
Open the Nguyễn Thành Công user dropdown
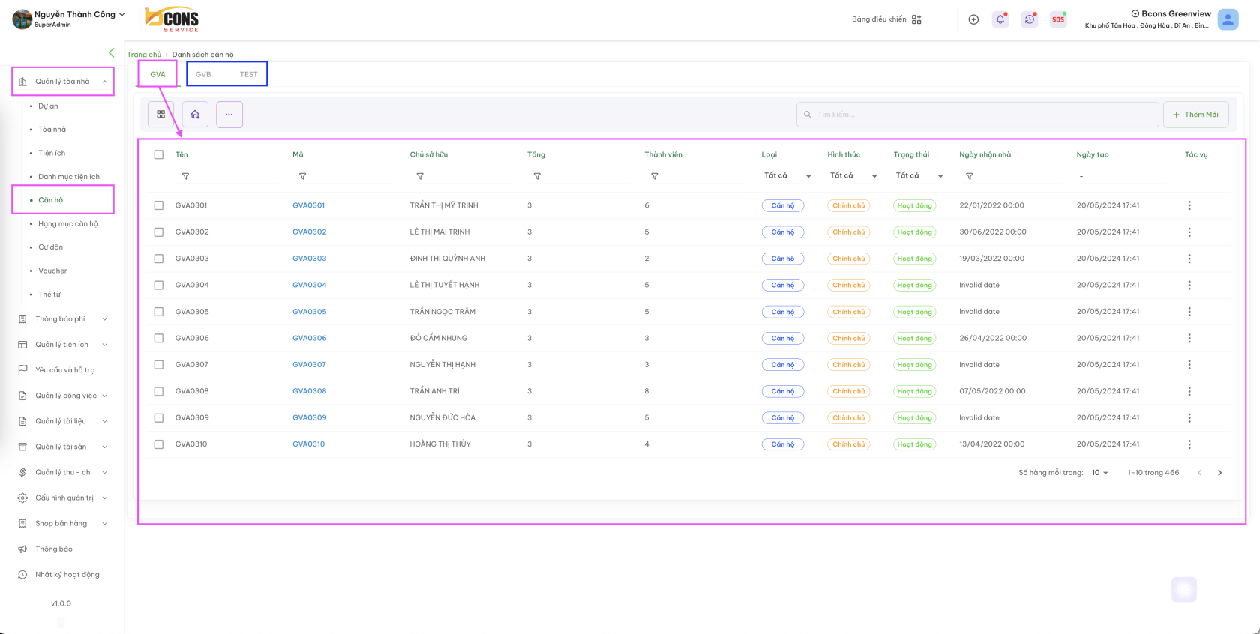pyautogui.click(x=79, y=14)
